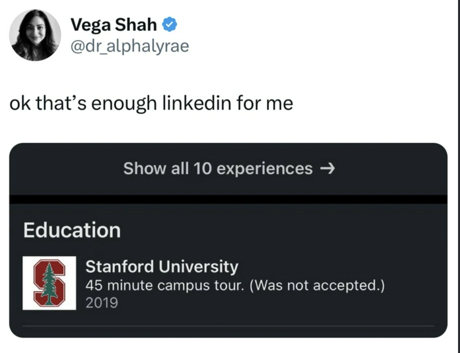Toggle follow on Vega Shah's account
460x353 pixels.
click(114, 24)
